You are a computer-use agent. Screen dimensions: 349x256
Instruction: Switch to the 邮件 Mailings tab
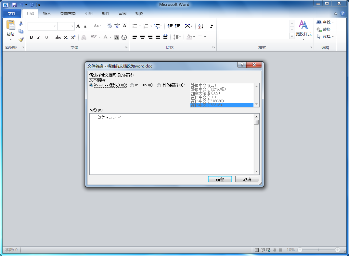point(106,14)
